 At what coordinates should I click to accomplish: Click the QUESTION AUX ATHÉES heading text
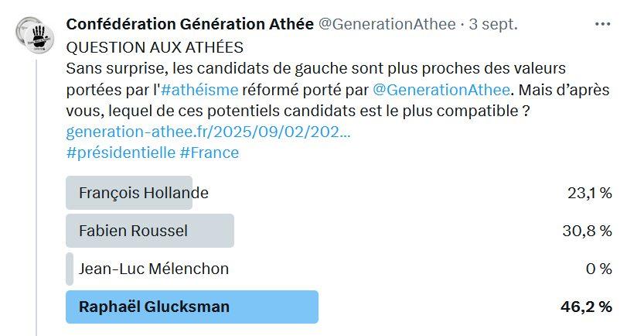[x=155, y=46]
